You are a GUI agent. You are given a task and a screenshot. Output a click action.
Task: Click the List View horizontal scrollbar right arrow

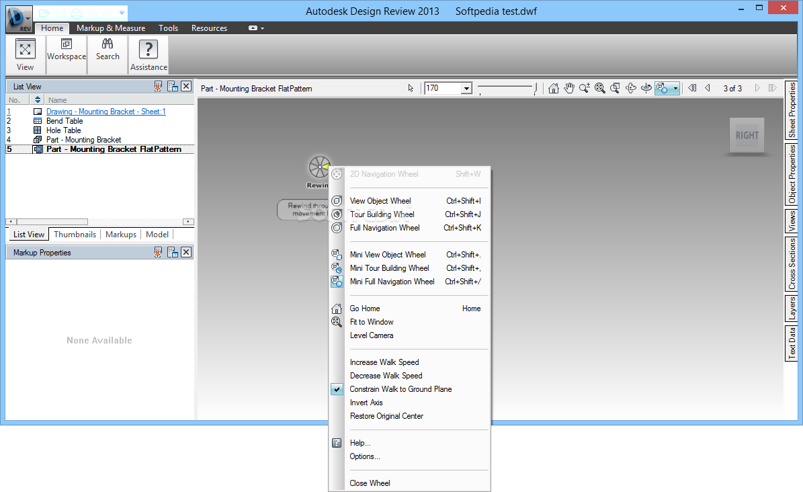click(188, 221)
